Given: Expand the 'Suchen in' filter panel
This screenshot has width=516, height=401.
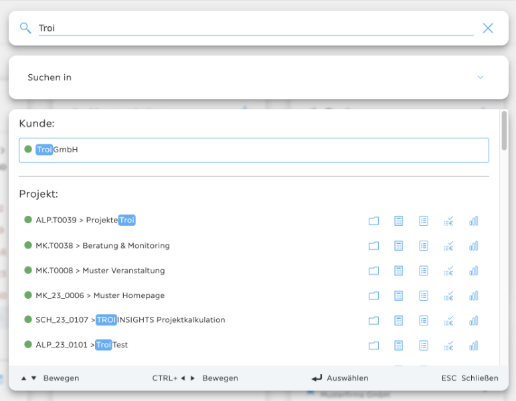Looking at the screenshot, I should 254,78.
